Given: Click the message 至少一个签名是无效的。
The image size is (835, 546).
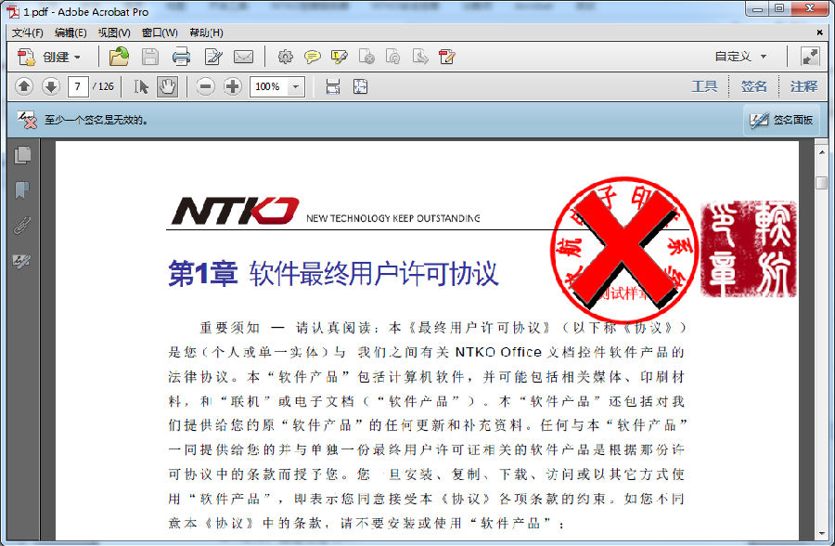Looking at the screenshot, I should [96, 120].
